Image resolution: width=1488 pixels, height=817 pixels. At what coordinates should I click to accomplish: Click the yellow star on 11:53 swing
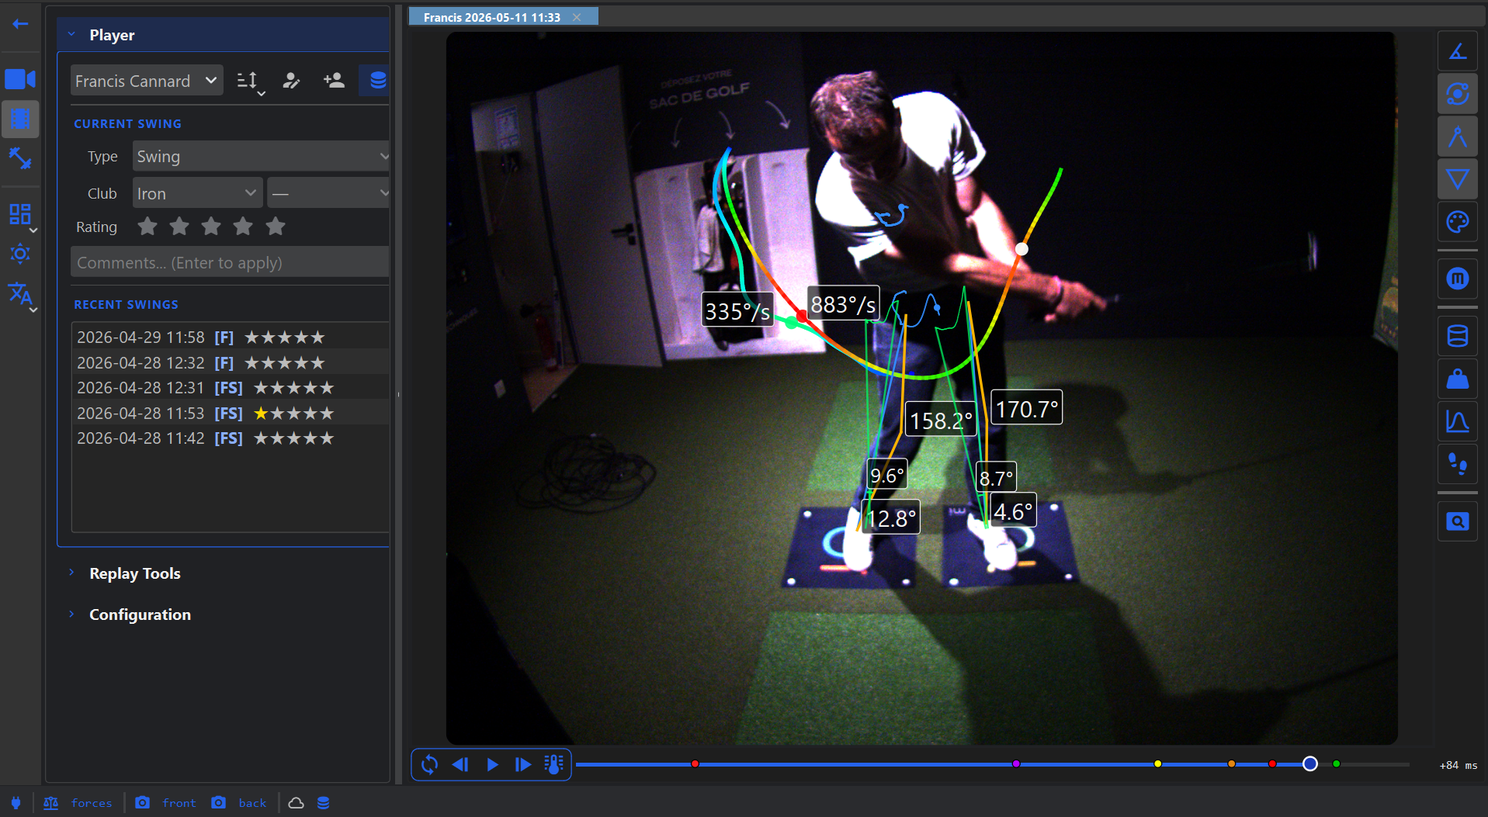(x=261, y=414)
